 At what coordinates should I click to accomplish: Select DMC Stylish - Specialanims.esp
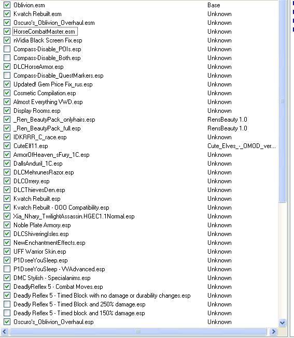52,278
